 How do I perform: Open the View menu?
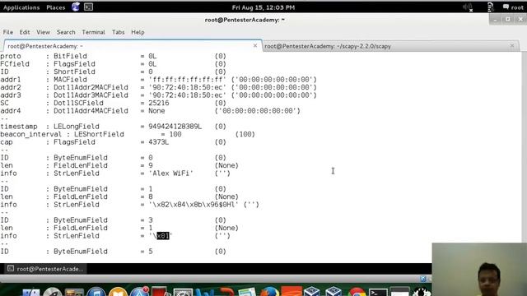pyautogui.click(x=43, y=32)
